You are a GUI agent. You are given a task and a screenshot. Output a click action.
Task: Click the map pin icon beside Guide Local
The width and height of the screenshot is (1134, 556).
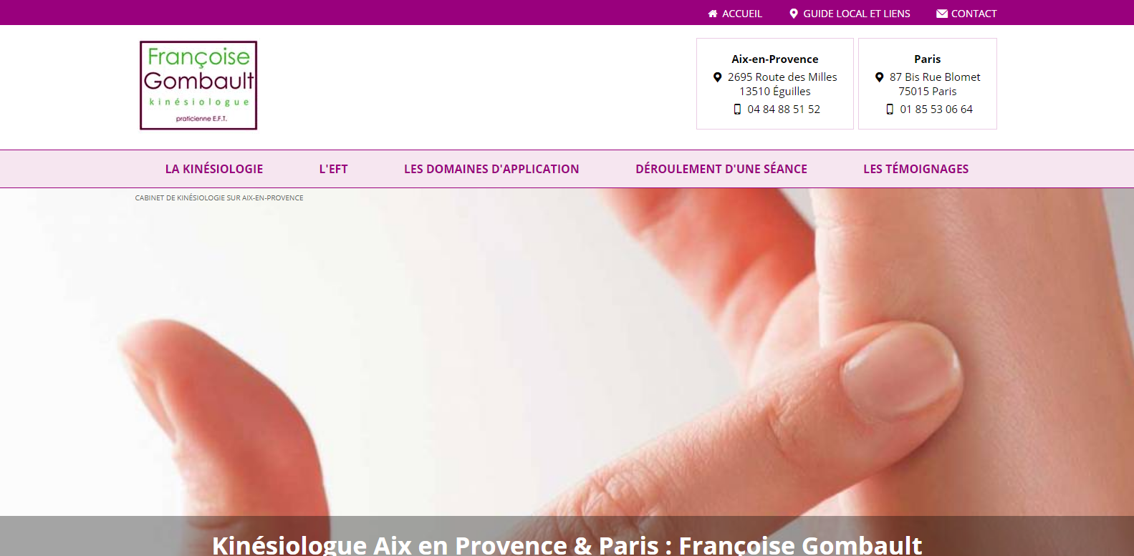click(794, 14)
